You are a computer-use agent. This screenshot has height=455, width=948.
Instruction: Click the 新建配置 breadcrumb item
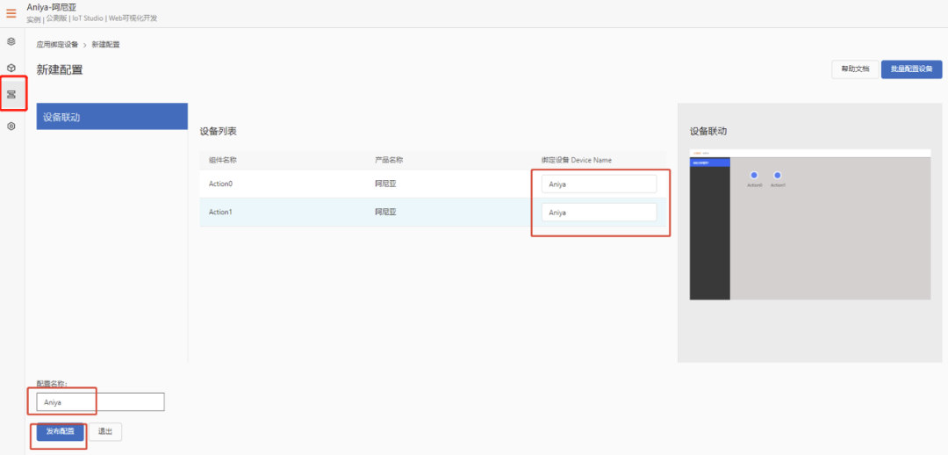106,45
